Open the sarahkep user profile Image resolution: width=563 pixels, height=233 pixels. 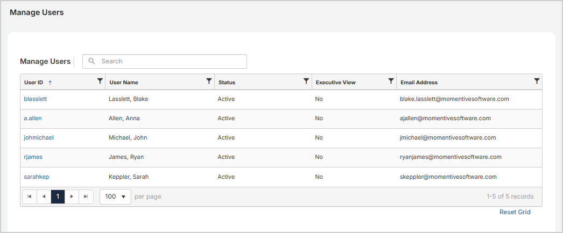click(37, 177)
